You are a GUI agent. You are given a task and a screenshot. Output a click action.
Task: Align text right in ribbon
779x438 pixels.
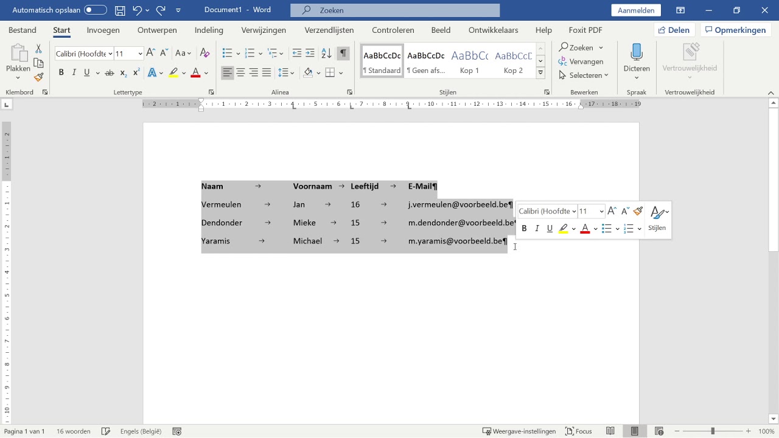254,73
